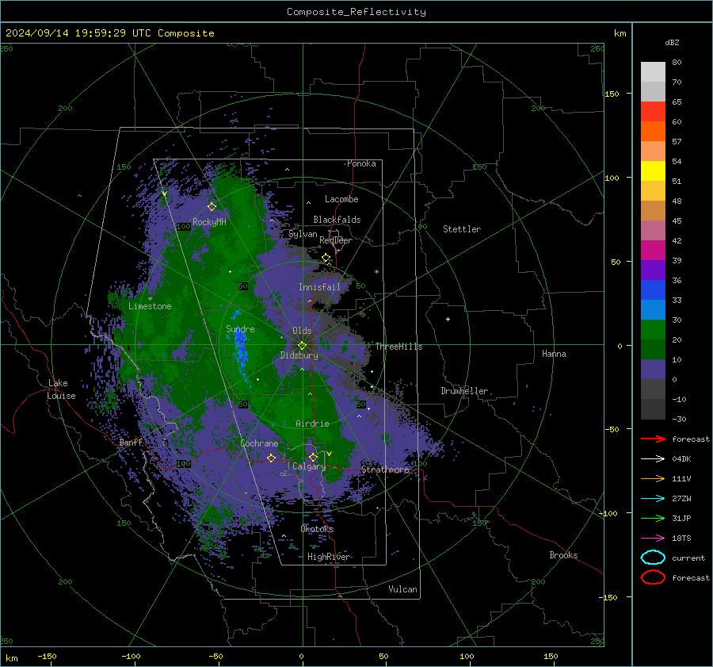Image resolution: width=713 pixels, height=667 pixels.
Task: Click the Hanna city label
Action: coord(554,354)
